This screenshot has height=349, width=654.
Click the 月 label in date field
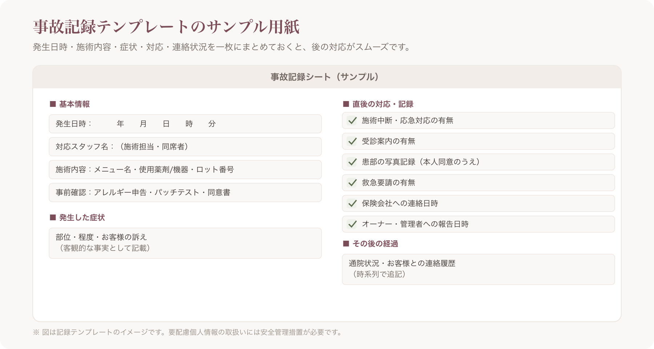(144, 124)
